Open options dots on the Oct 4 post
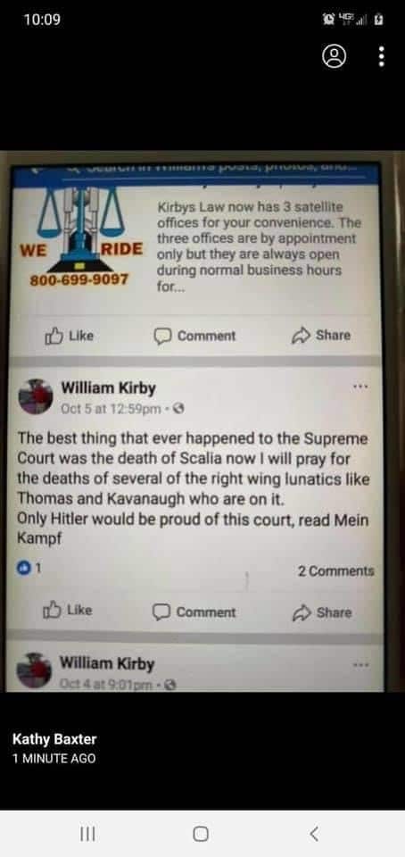Viewport: 405px width, 857px height. pos(360,665)
